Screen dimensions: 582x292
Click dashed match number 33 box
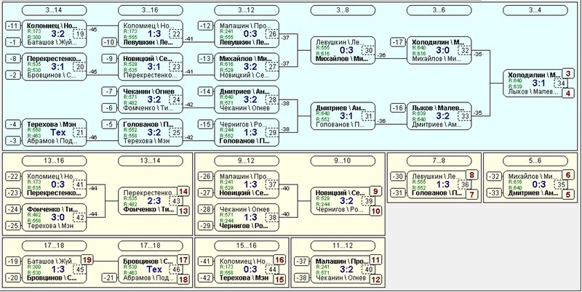[463, 116]
